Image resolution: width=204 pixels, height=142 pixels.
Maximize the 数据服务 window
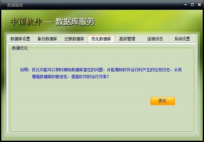(x=192, y=5)
